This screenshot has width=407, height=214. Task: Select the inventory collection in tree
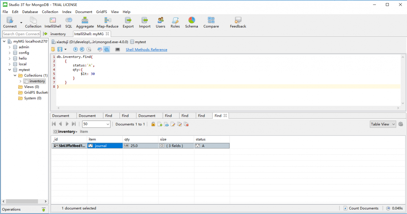[x=37, y=81]
